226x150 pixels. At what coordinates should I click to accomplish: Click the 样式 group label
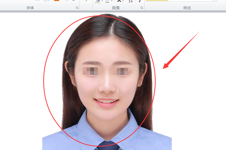tap(187, 8)
